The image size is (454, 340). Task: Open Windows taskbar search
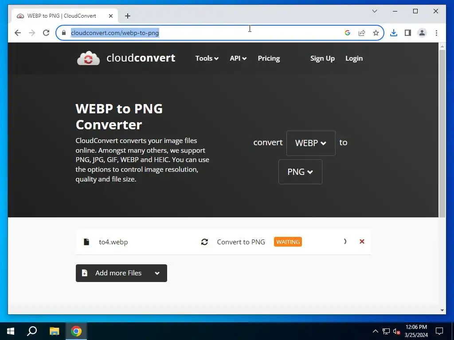[32, 331]
